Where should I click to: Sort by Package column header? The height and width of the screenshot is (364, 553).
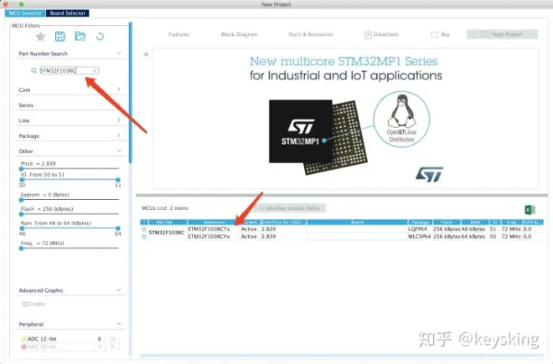click(420, 222)
